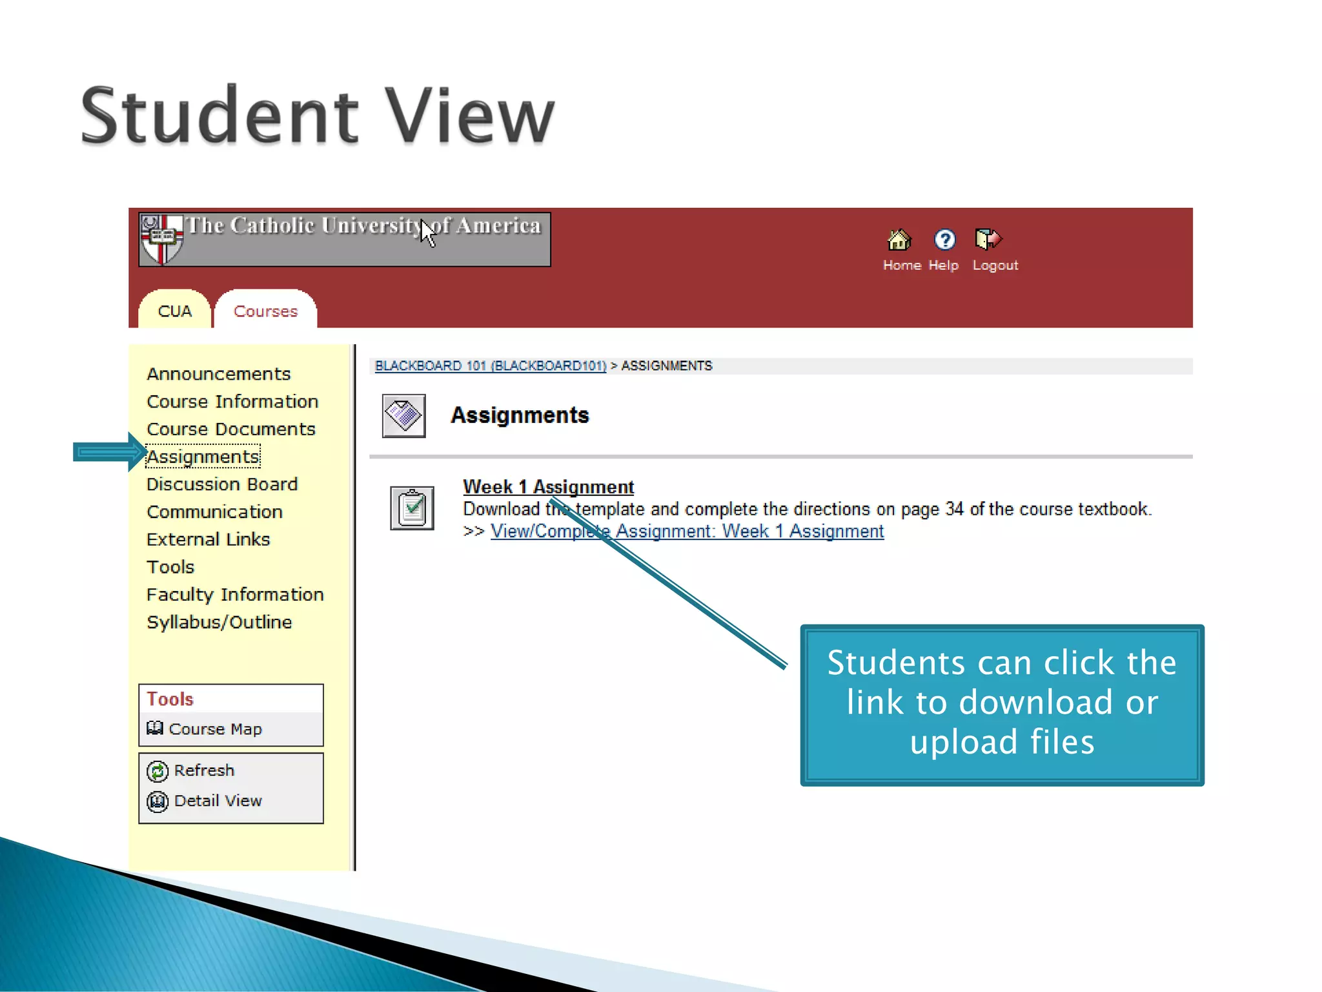Click the university shield logo
The height and width of the screenshot is (992, 1322).
click(x=161, y=239)
